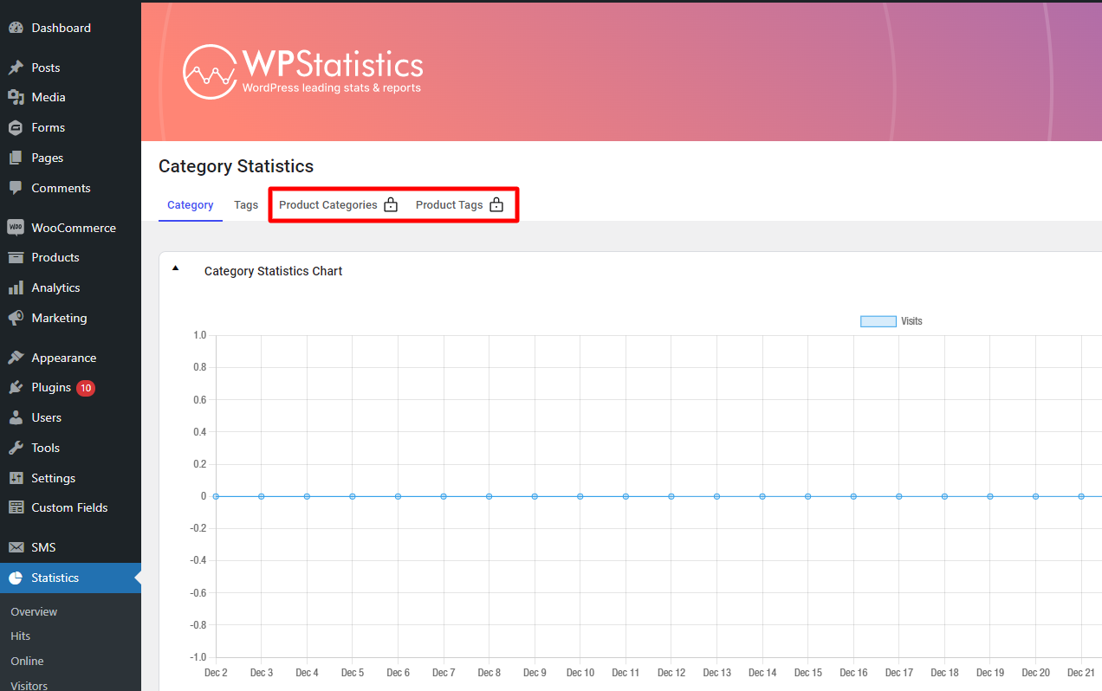Click the lock icon next to Product Categories

390,204
